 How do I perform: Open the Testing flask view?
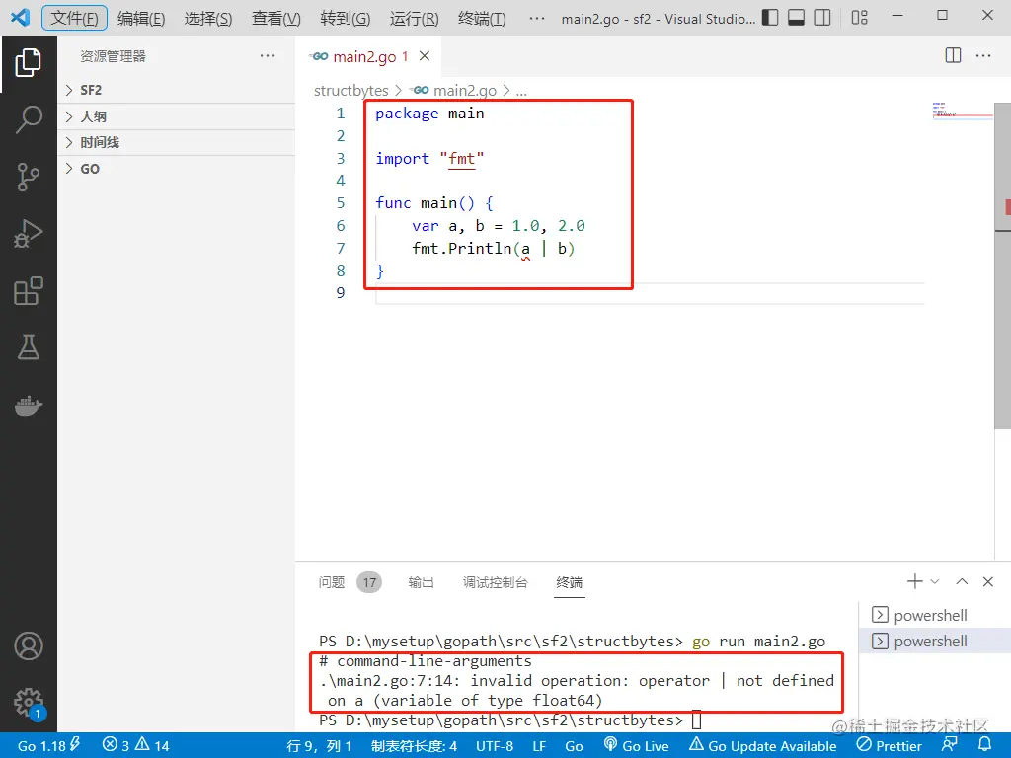(x=29, y=347)
